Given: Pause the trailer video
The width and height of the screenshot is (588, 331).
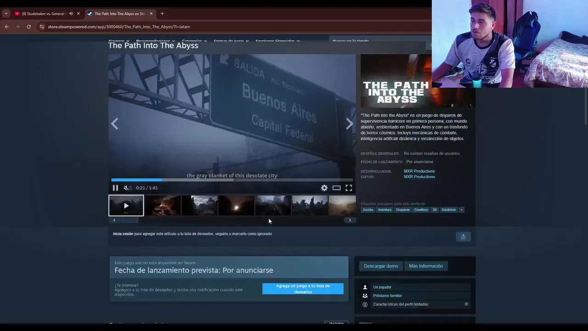Looking at the screenshot, I should 115,188.
